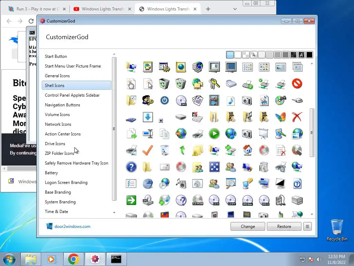Select the full recycle bin shell icon
The height and width of the screenshot is (266, 354).
181,84
